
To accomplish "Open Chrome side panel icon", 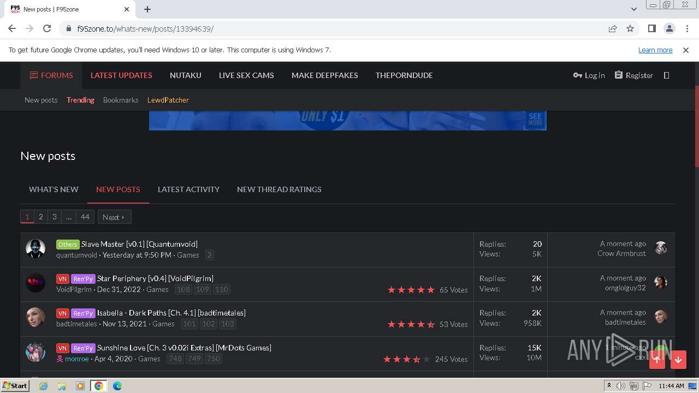I will pyautogui.click(x=651, y=28).
